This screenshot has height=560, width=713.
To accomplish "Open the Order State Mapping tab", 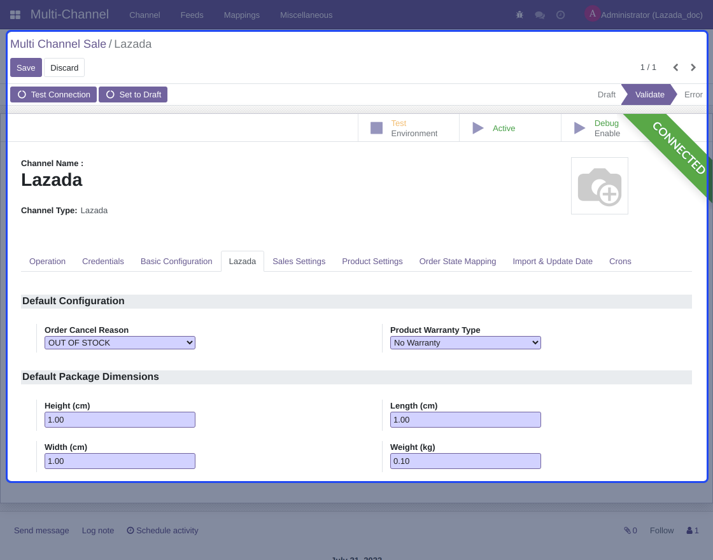I will 458,262.
